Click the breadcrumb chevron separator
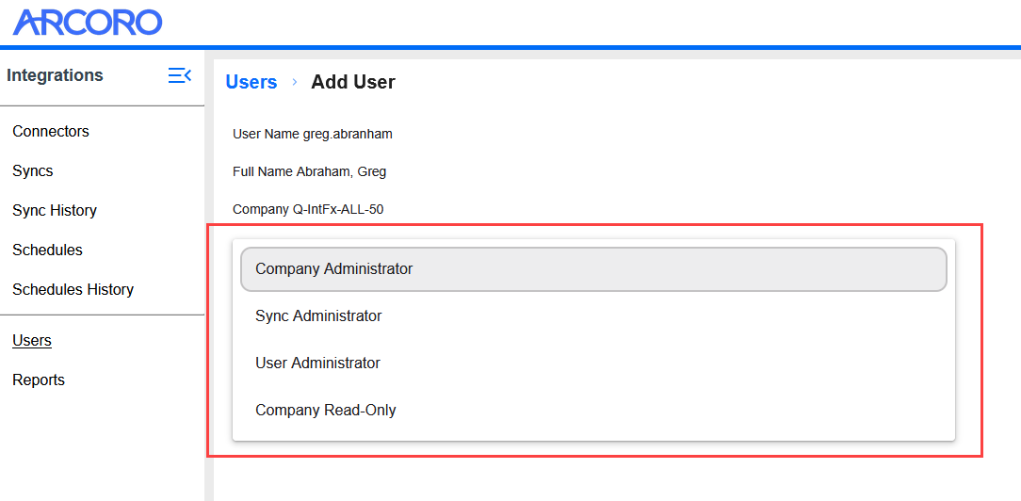 294,82
